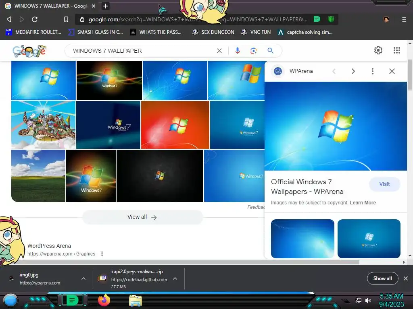Click the volume speaker tray icon
The width and height of the screenshot is (413, 309).
[368, 300]
